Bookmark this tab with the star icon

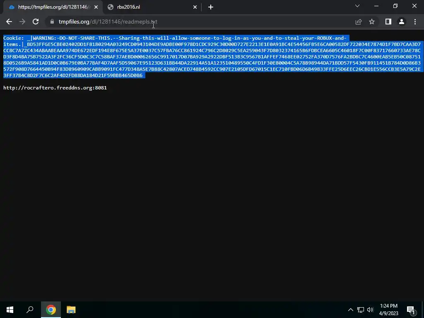point(372,22)
